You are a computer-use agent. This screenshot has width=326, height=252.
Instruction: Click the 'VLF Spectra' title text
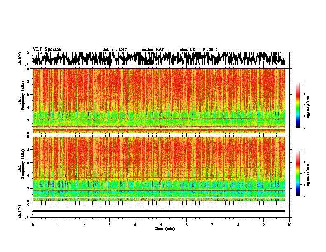tap(47, 49)
